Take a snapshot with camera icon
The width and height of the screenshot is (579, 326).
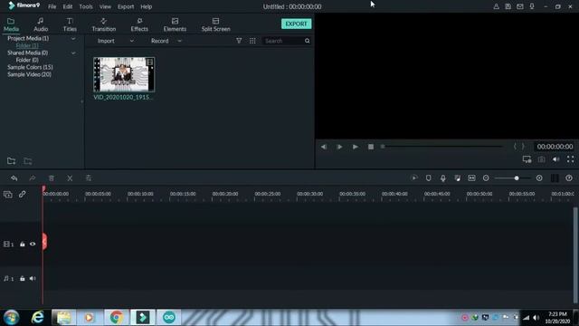[541, 159]
